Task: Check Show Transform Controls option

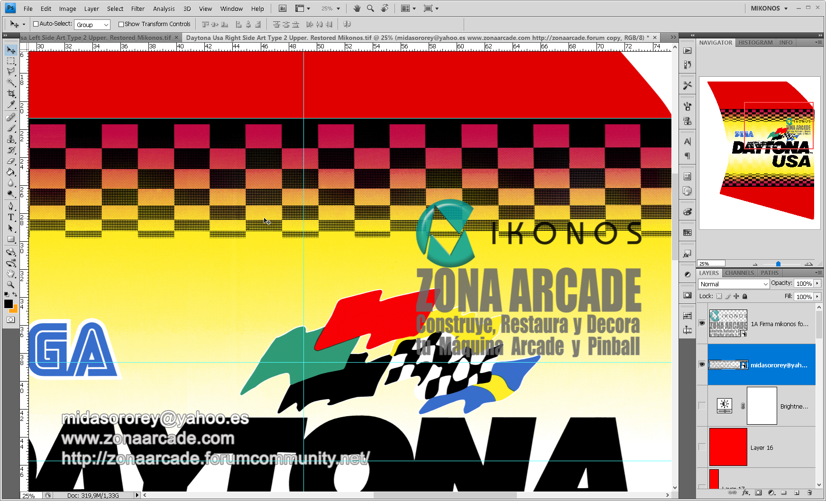Action: [x=121, y=24]
